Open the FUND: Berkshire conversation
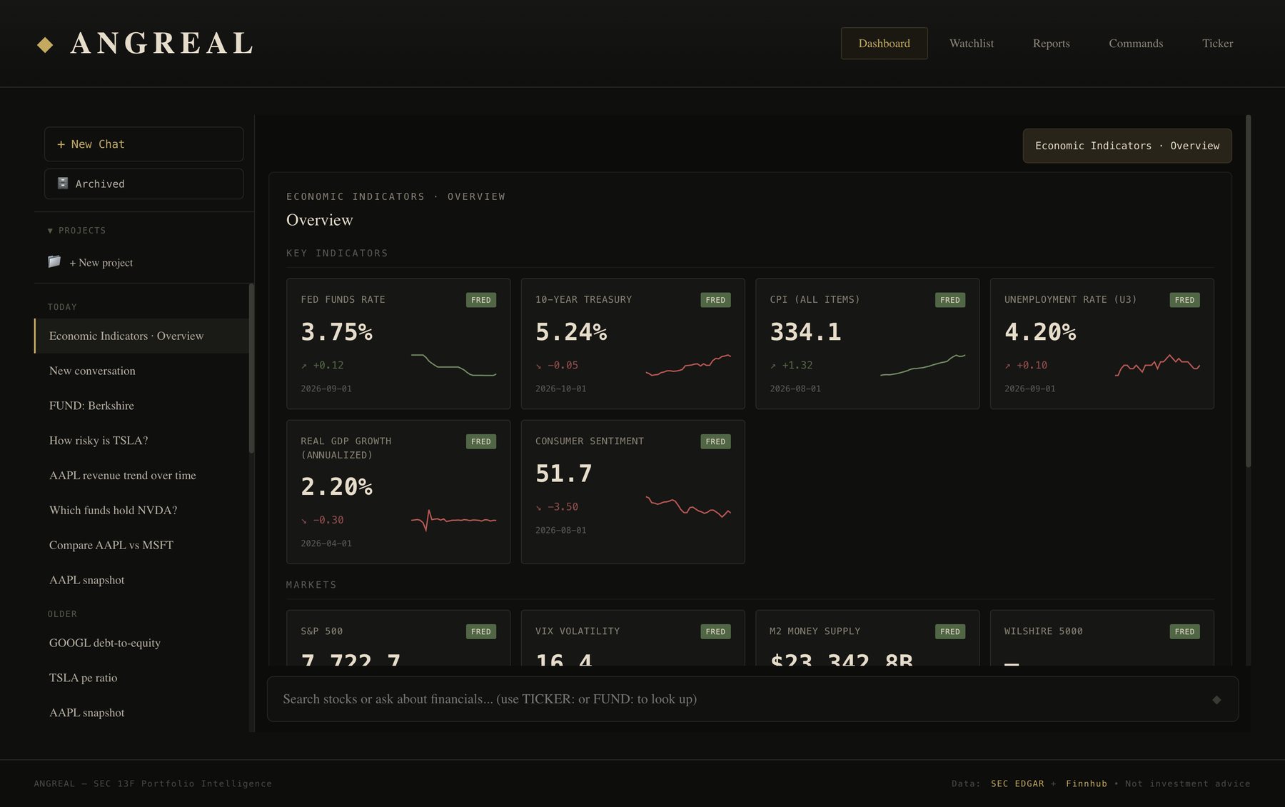The width and height of the screenshot is (1285, 807). (x=141, y=406)
